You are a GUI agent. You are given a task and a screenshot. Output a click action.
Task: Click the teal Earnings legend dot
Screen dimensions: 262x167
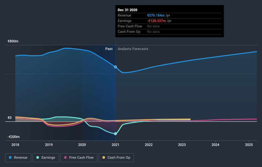[38, 157]
